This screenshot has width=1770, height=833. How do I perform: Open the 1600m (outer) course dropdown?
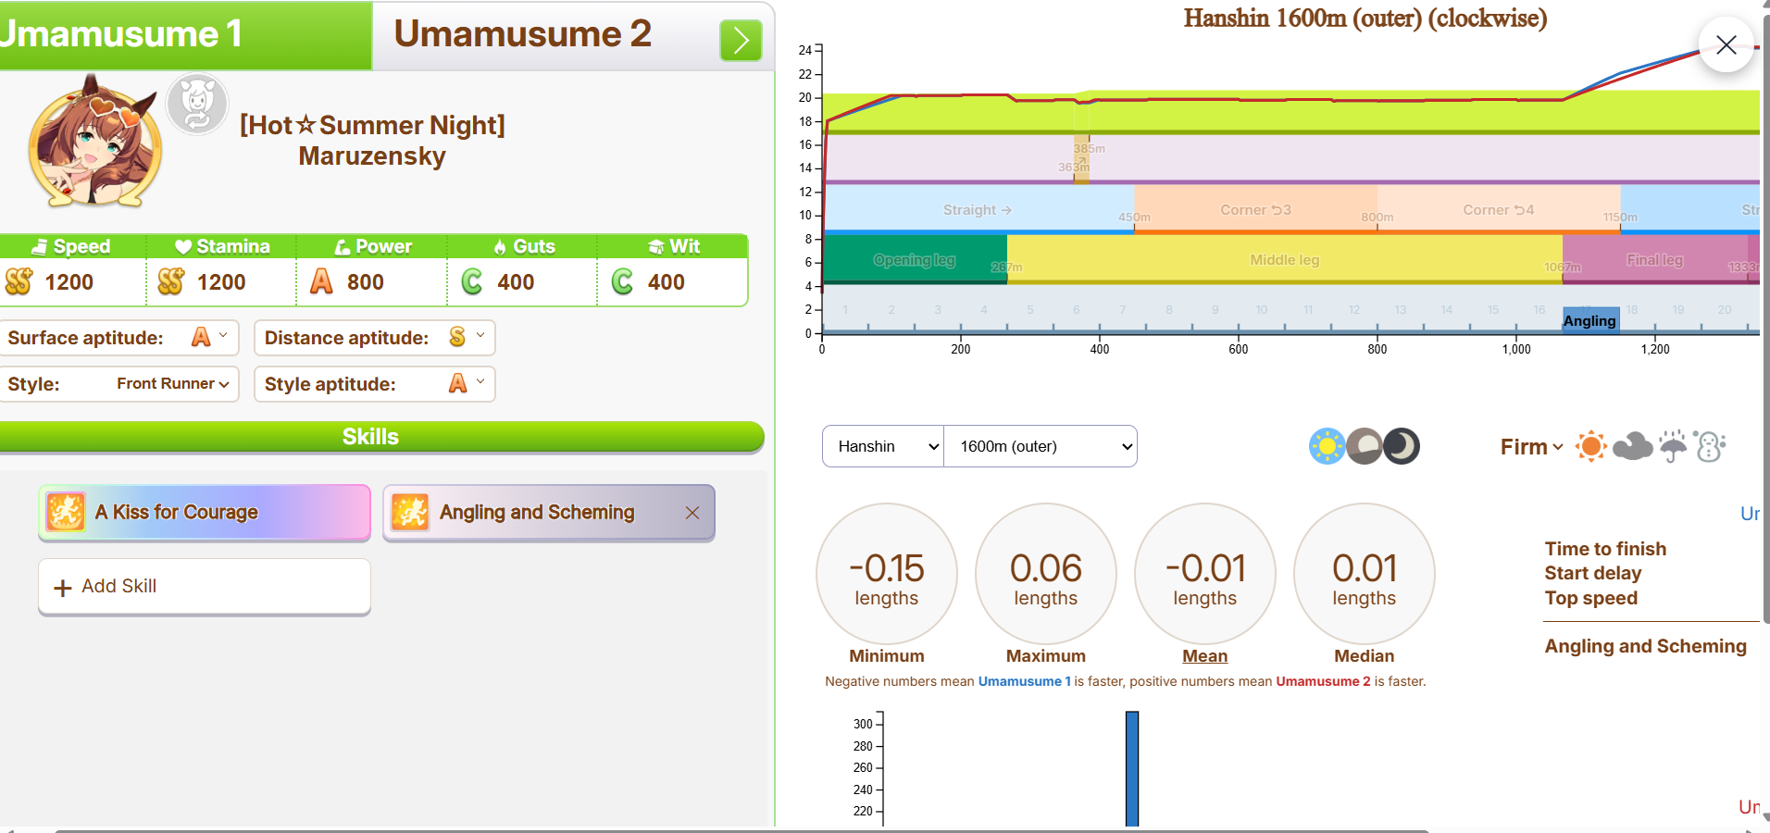(x=1041, y=446)
